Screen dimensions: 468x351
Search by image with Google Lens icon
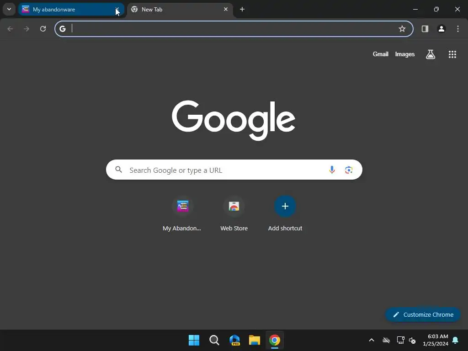tap(349, 170)
